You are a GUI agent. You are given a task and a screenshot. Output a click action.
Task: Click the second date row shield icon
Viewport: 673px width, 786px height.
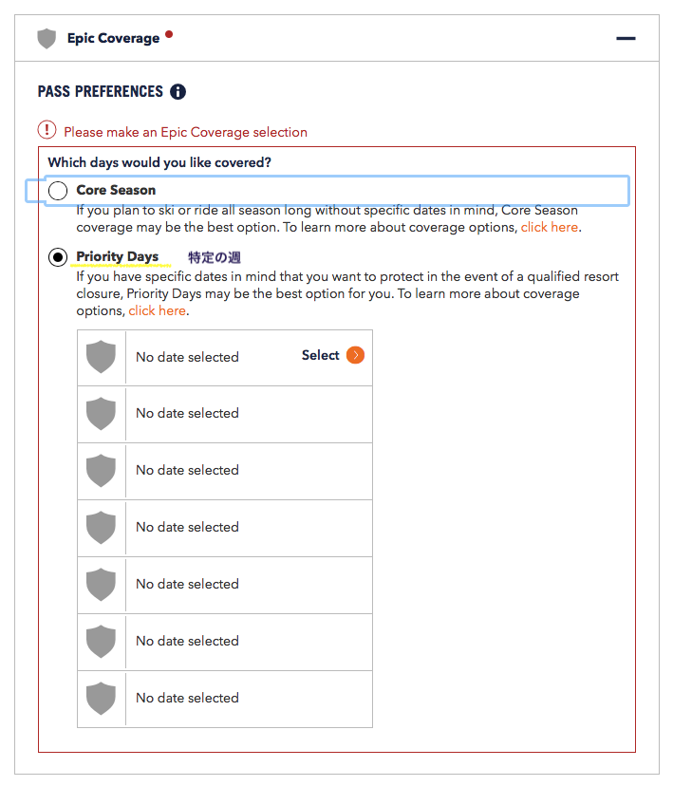click(101, 414)
